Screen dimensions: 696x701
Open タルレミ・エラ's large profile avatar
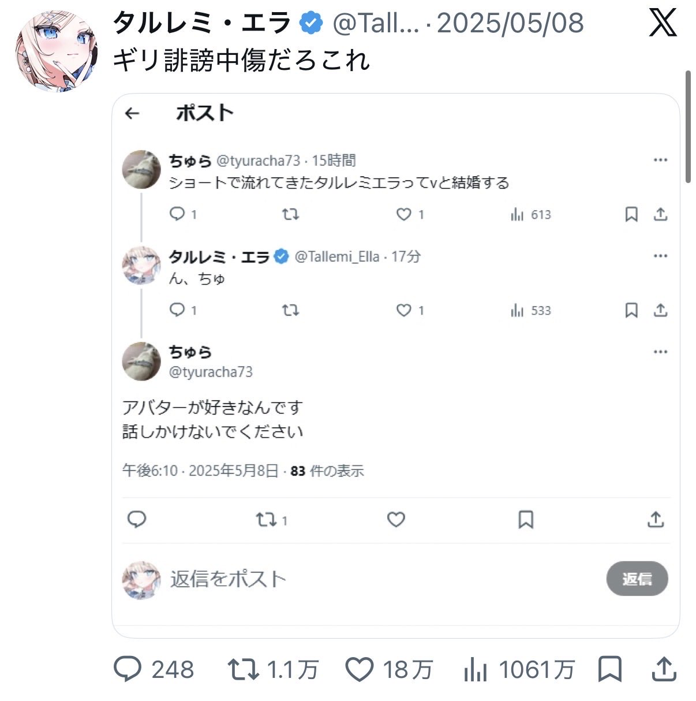click(x=57, y=50)
